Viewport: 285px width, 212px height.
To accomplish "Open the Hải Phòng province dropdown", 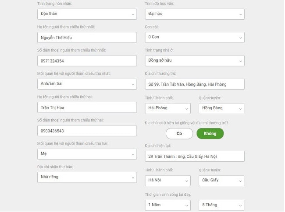I will (167, 108).
